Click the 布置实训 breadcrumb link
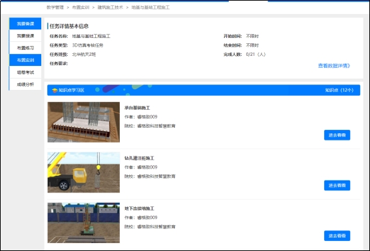Viewport: 370px width, 251px height. 81,7
